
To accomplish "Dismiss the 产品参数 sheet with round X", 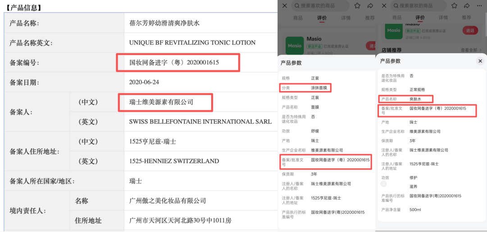I will [480, 61].
